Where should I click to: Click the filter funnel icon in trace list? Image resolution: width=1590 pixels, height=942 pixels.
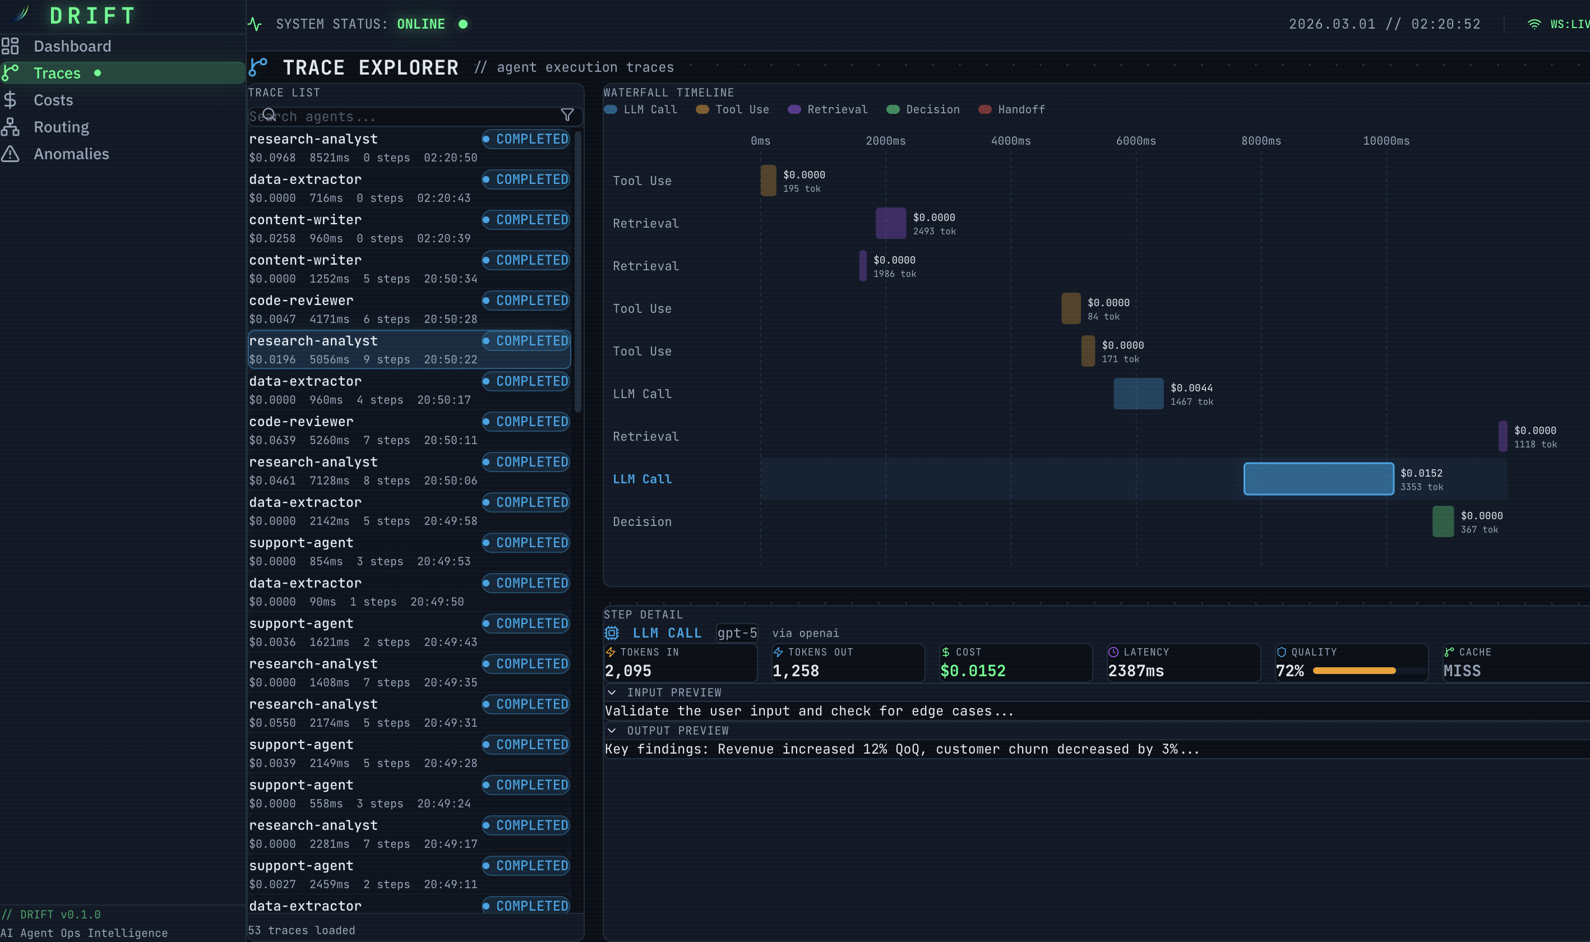567,115
